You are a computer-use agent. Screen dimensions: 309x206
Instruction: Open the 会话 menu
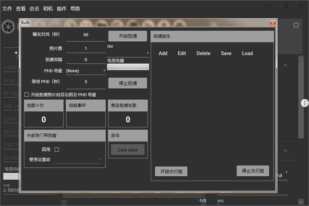click(34, 9)
